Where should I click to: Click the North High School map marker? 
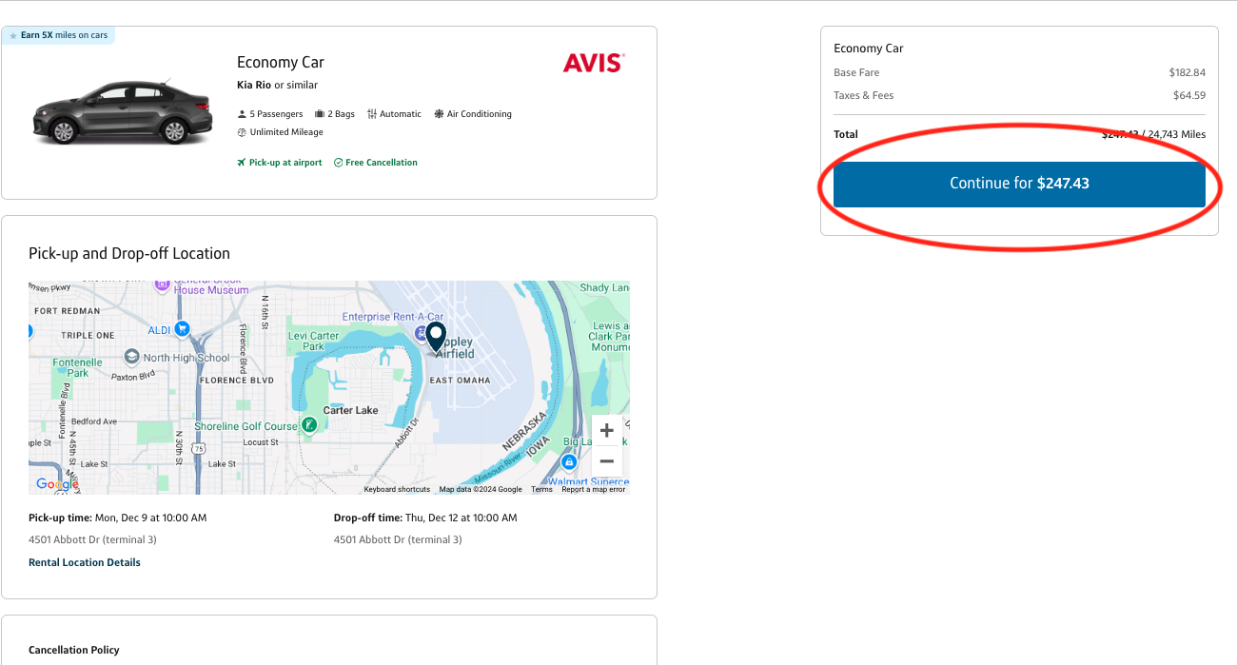131,358
